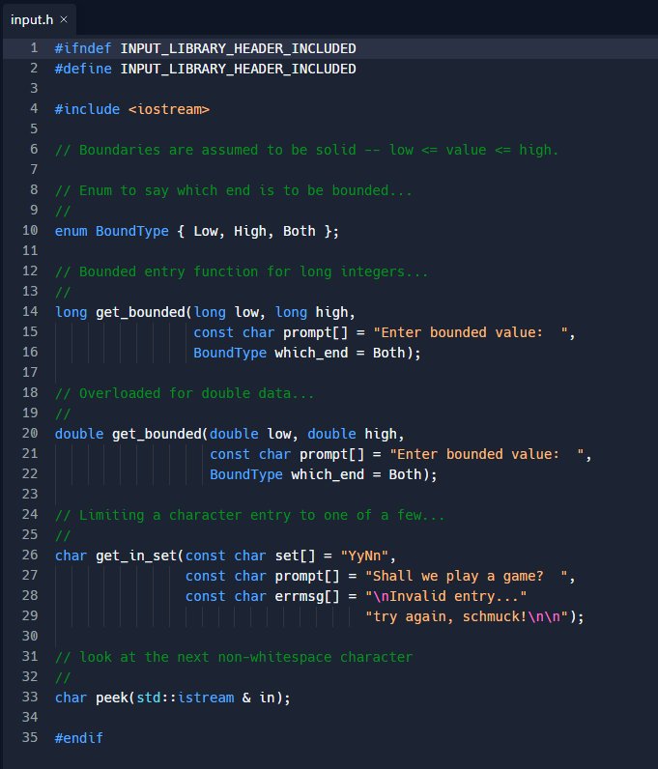Click the #ifndef directive on line 1
The image size is (658, 769).
(83, 48)
